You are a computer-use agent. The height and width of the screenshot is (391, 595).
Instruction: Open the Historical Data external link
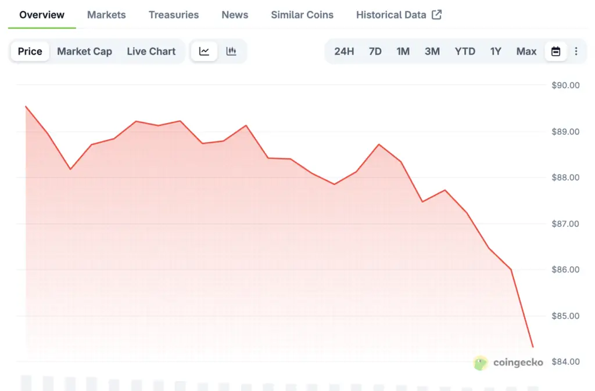399,15
